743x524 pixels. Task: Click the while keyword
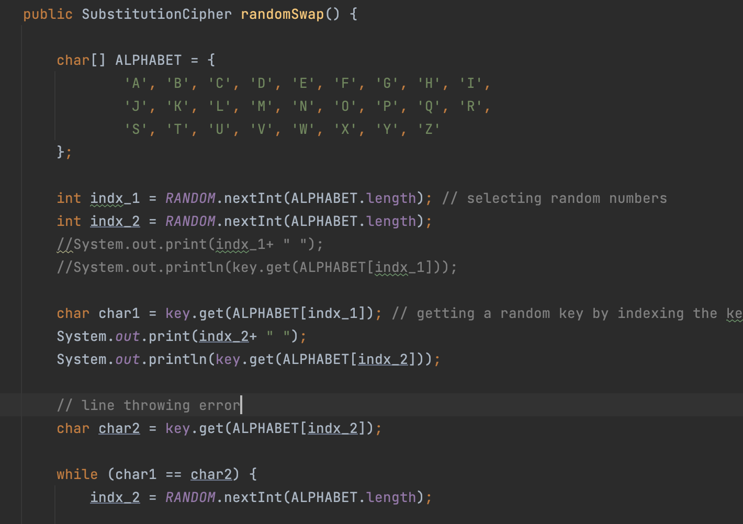[x=77, y=474]
